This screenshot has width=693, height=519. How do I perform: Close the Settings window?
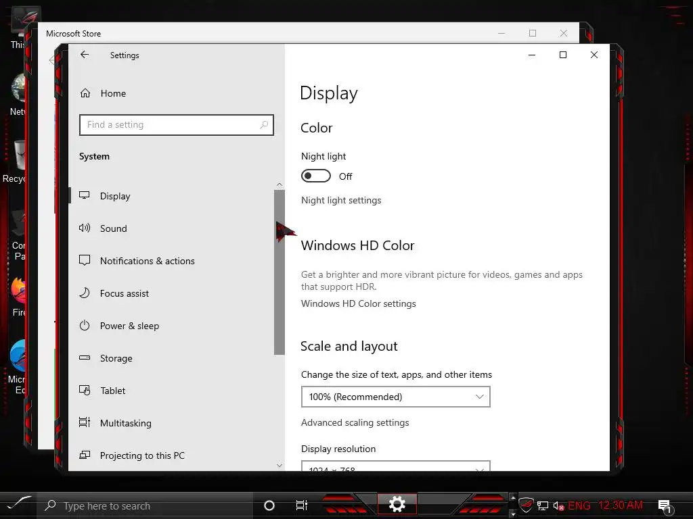click(594, 55)
